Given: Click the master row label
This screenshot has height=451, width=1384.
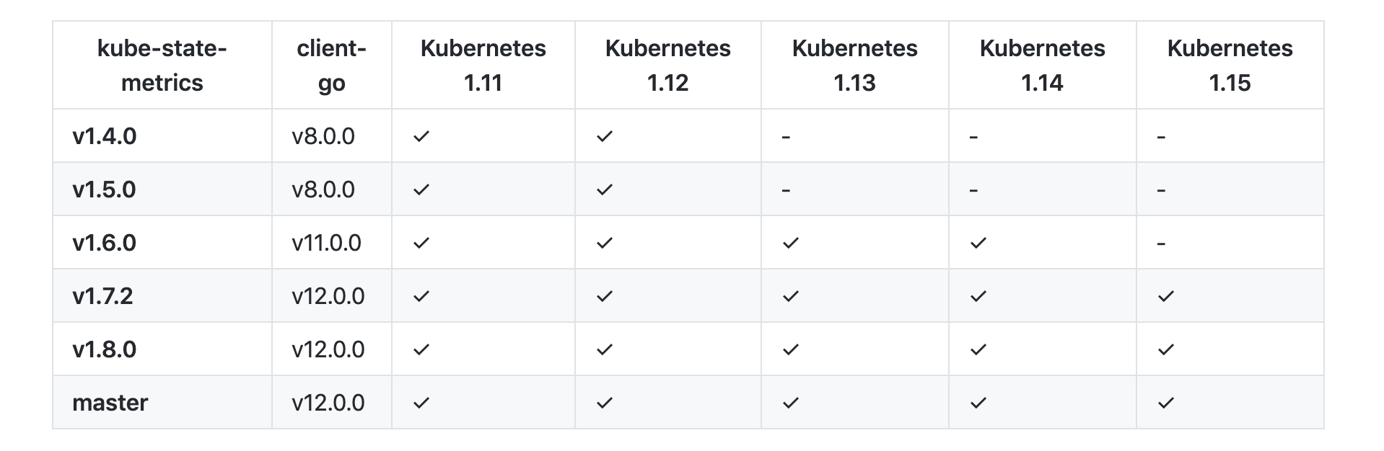Looking at the screenshot, I should (110, 403).
